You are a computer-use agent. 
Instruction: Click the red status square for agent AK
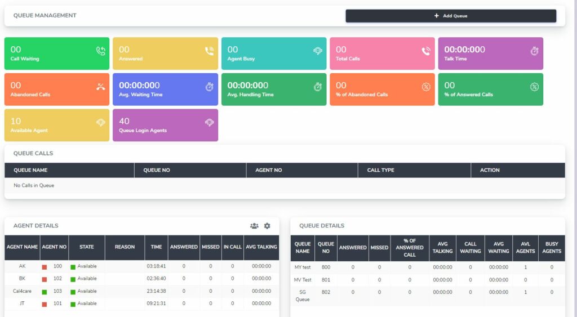pyautogui.click(x=45, y=267)
